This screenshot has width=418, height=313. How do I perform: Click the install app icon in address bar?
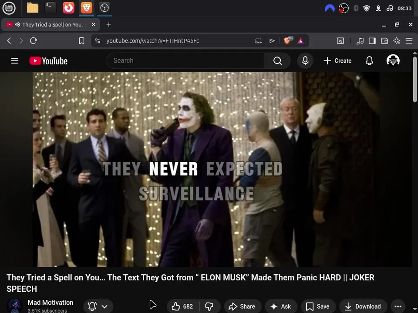pyautogui.click(x=258, y=41)
